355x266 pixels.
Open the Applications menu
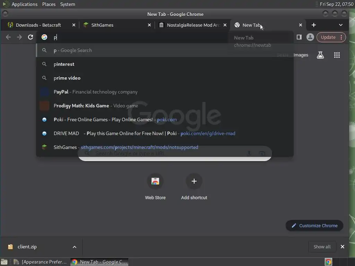pos(25,4)
